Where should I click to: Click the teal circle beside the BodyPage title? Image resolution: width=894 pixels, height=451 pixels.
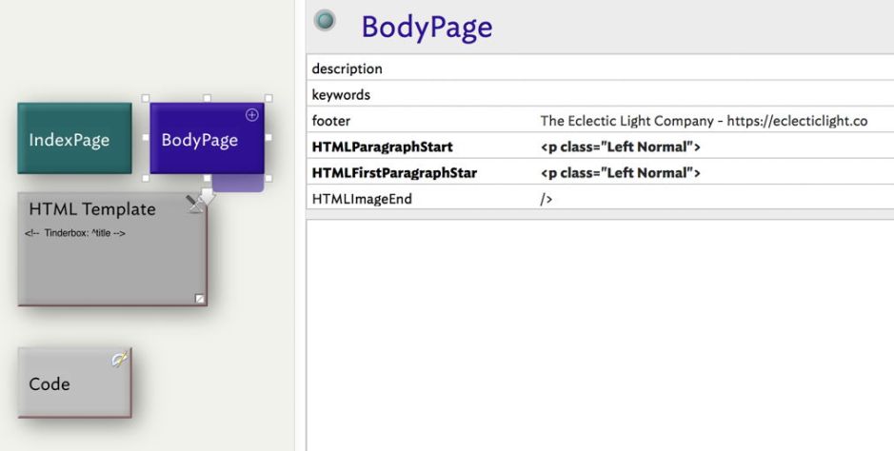pyautogui.click(x=326, y=21)
